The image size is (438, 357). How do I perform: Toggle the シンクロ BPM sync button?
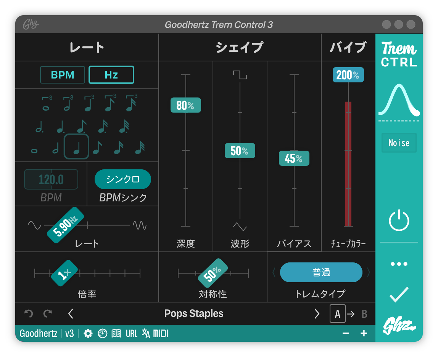pyautogui.click(x=123, y=179)
